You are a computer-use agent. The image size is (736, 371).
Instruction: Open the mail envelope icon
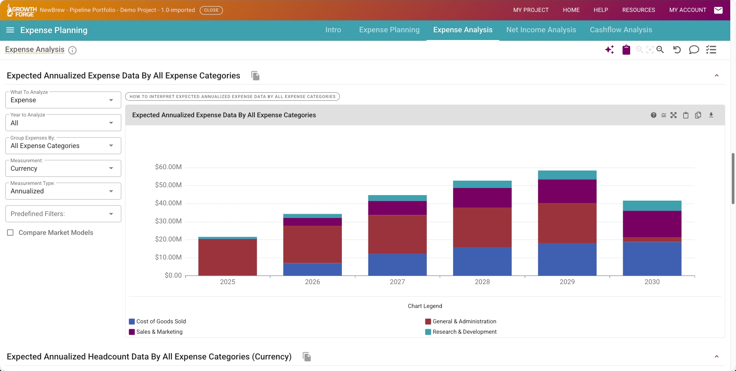pos(718,10)
